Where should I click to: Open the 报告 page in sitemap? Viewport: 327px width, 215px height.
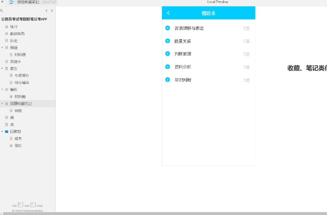[14, 68]
